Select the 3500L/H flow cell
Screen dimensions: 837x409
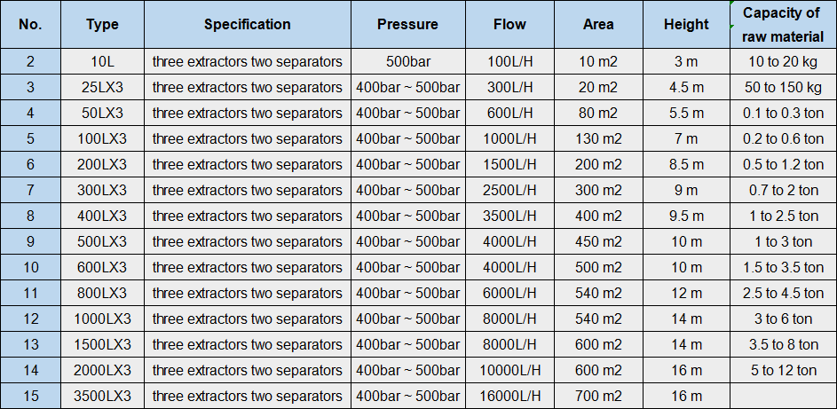tap(510, 216)
